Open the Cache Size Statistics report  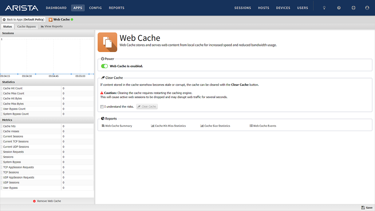(x=215, y=126)
